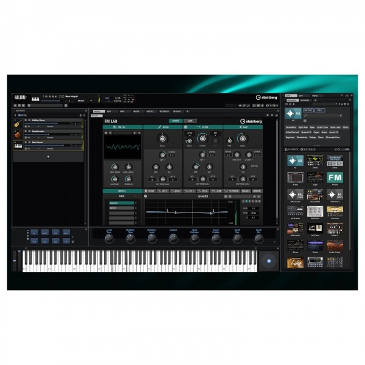365x365 pixels.
Task: Click the Factory filter button
Action: coord(308,110)
